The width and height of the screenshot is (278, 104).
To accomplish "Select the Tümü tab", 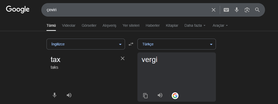I will (x=51, y=25).
